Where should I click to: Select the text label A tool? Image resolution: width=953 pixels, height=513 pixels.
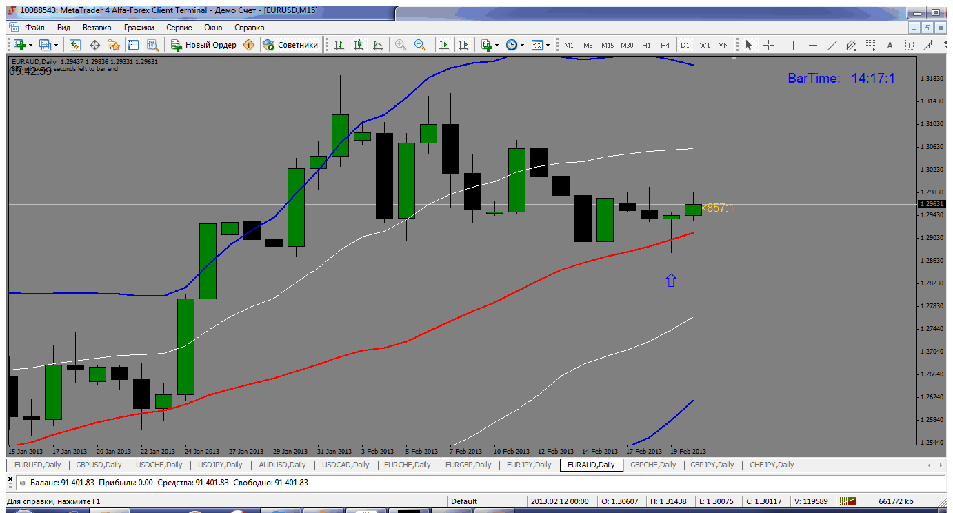890,45
